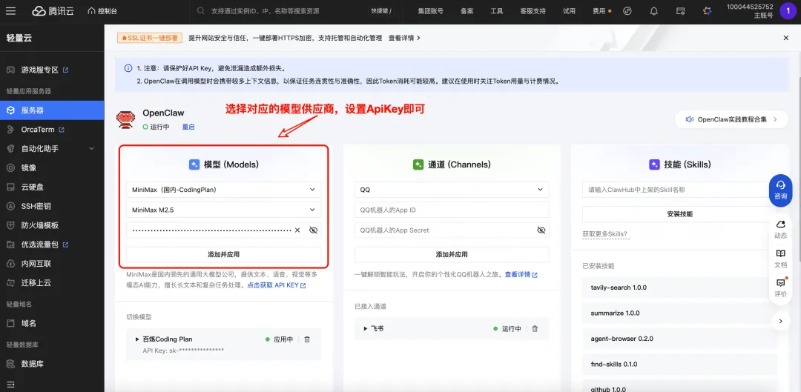Click 添加并应用 under Models

(224, 254)
